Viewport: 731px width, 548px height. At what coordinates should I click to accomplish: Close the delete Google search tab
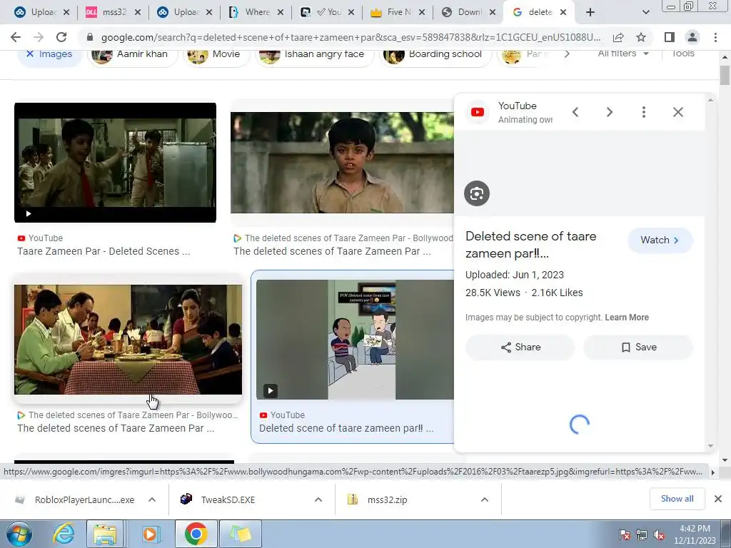[563, 12]
